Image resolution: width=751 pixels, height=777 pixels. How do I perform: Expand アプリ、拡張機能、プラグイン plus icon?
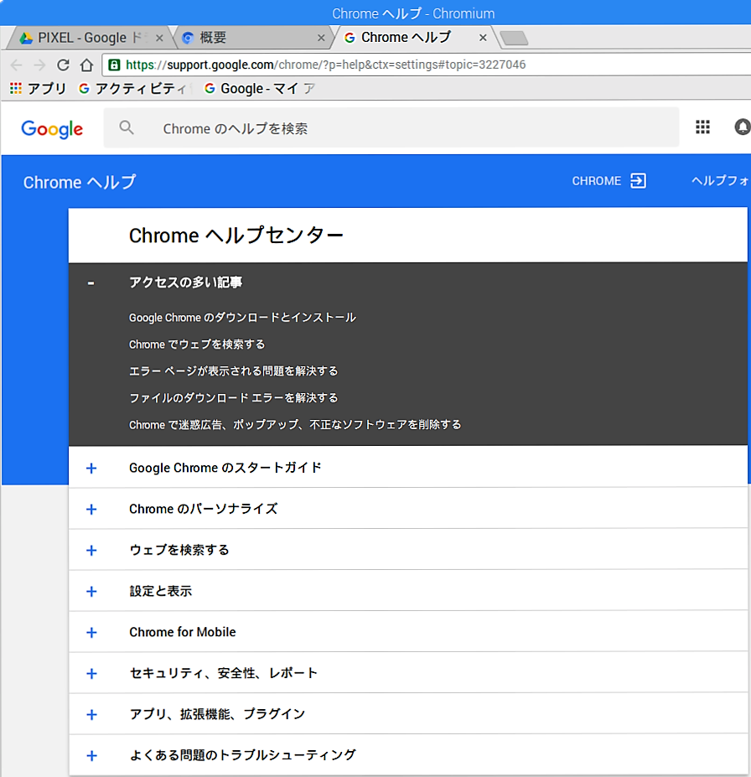pos(91,715)
